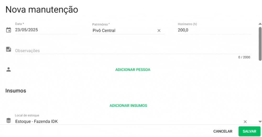Clear the Estoque - Fazenda IDK selection

click(x=245, y=122)
